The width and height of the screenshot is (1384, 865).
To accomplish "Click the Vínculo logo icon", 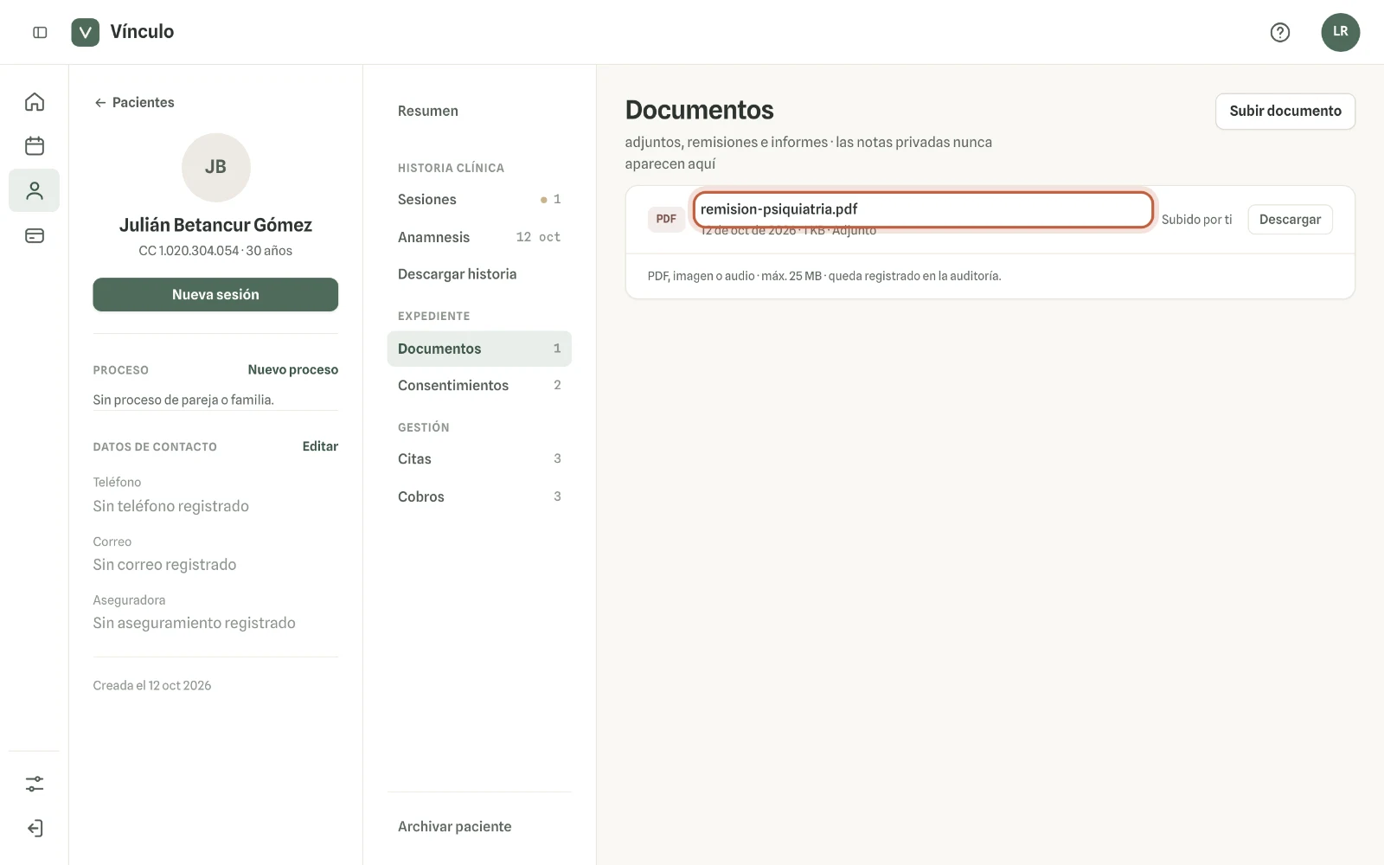I will (85, 32).
